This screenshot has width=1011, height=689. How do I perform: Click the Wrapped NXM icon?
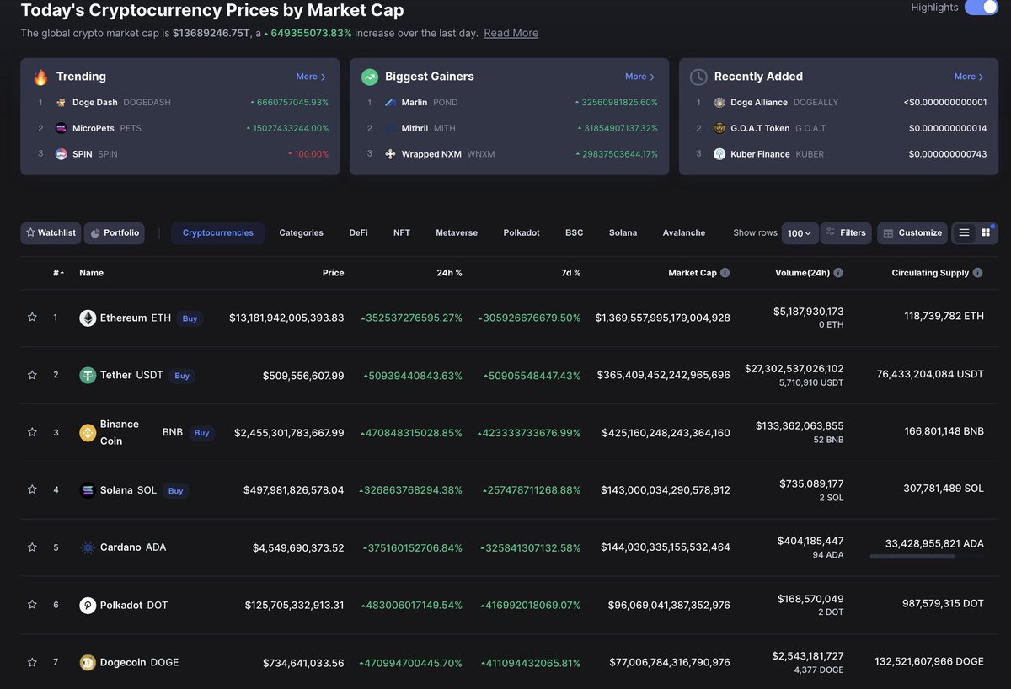click(x=390, y=154)
